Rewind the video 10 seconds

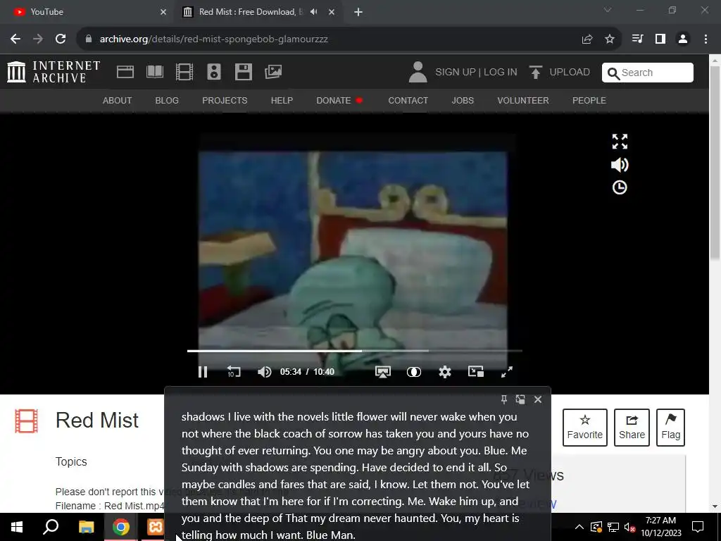(234, 372)
